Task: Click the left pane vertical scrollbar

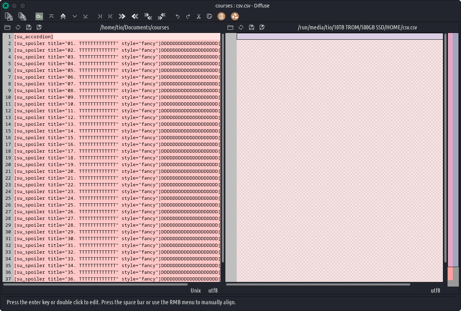Action: click(223, 148)
